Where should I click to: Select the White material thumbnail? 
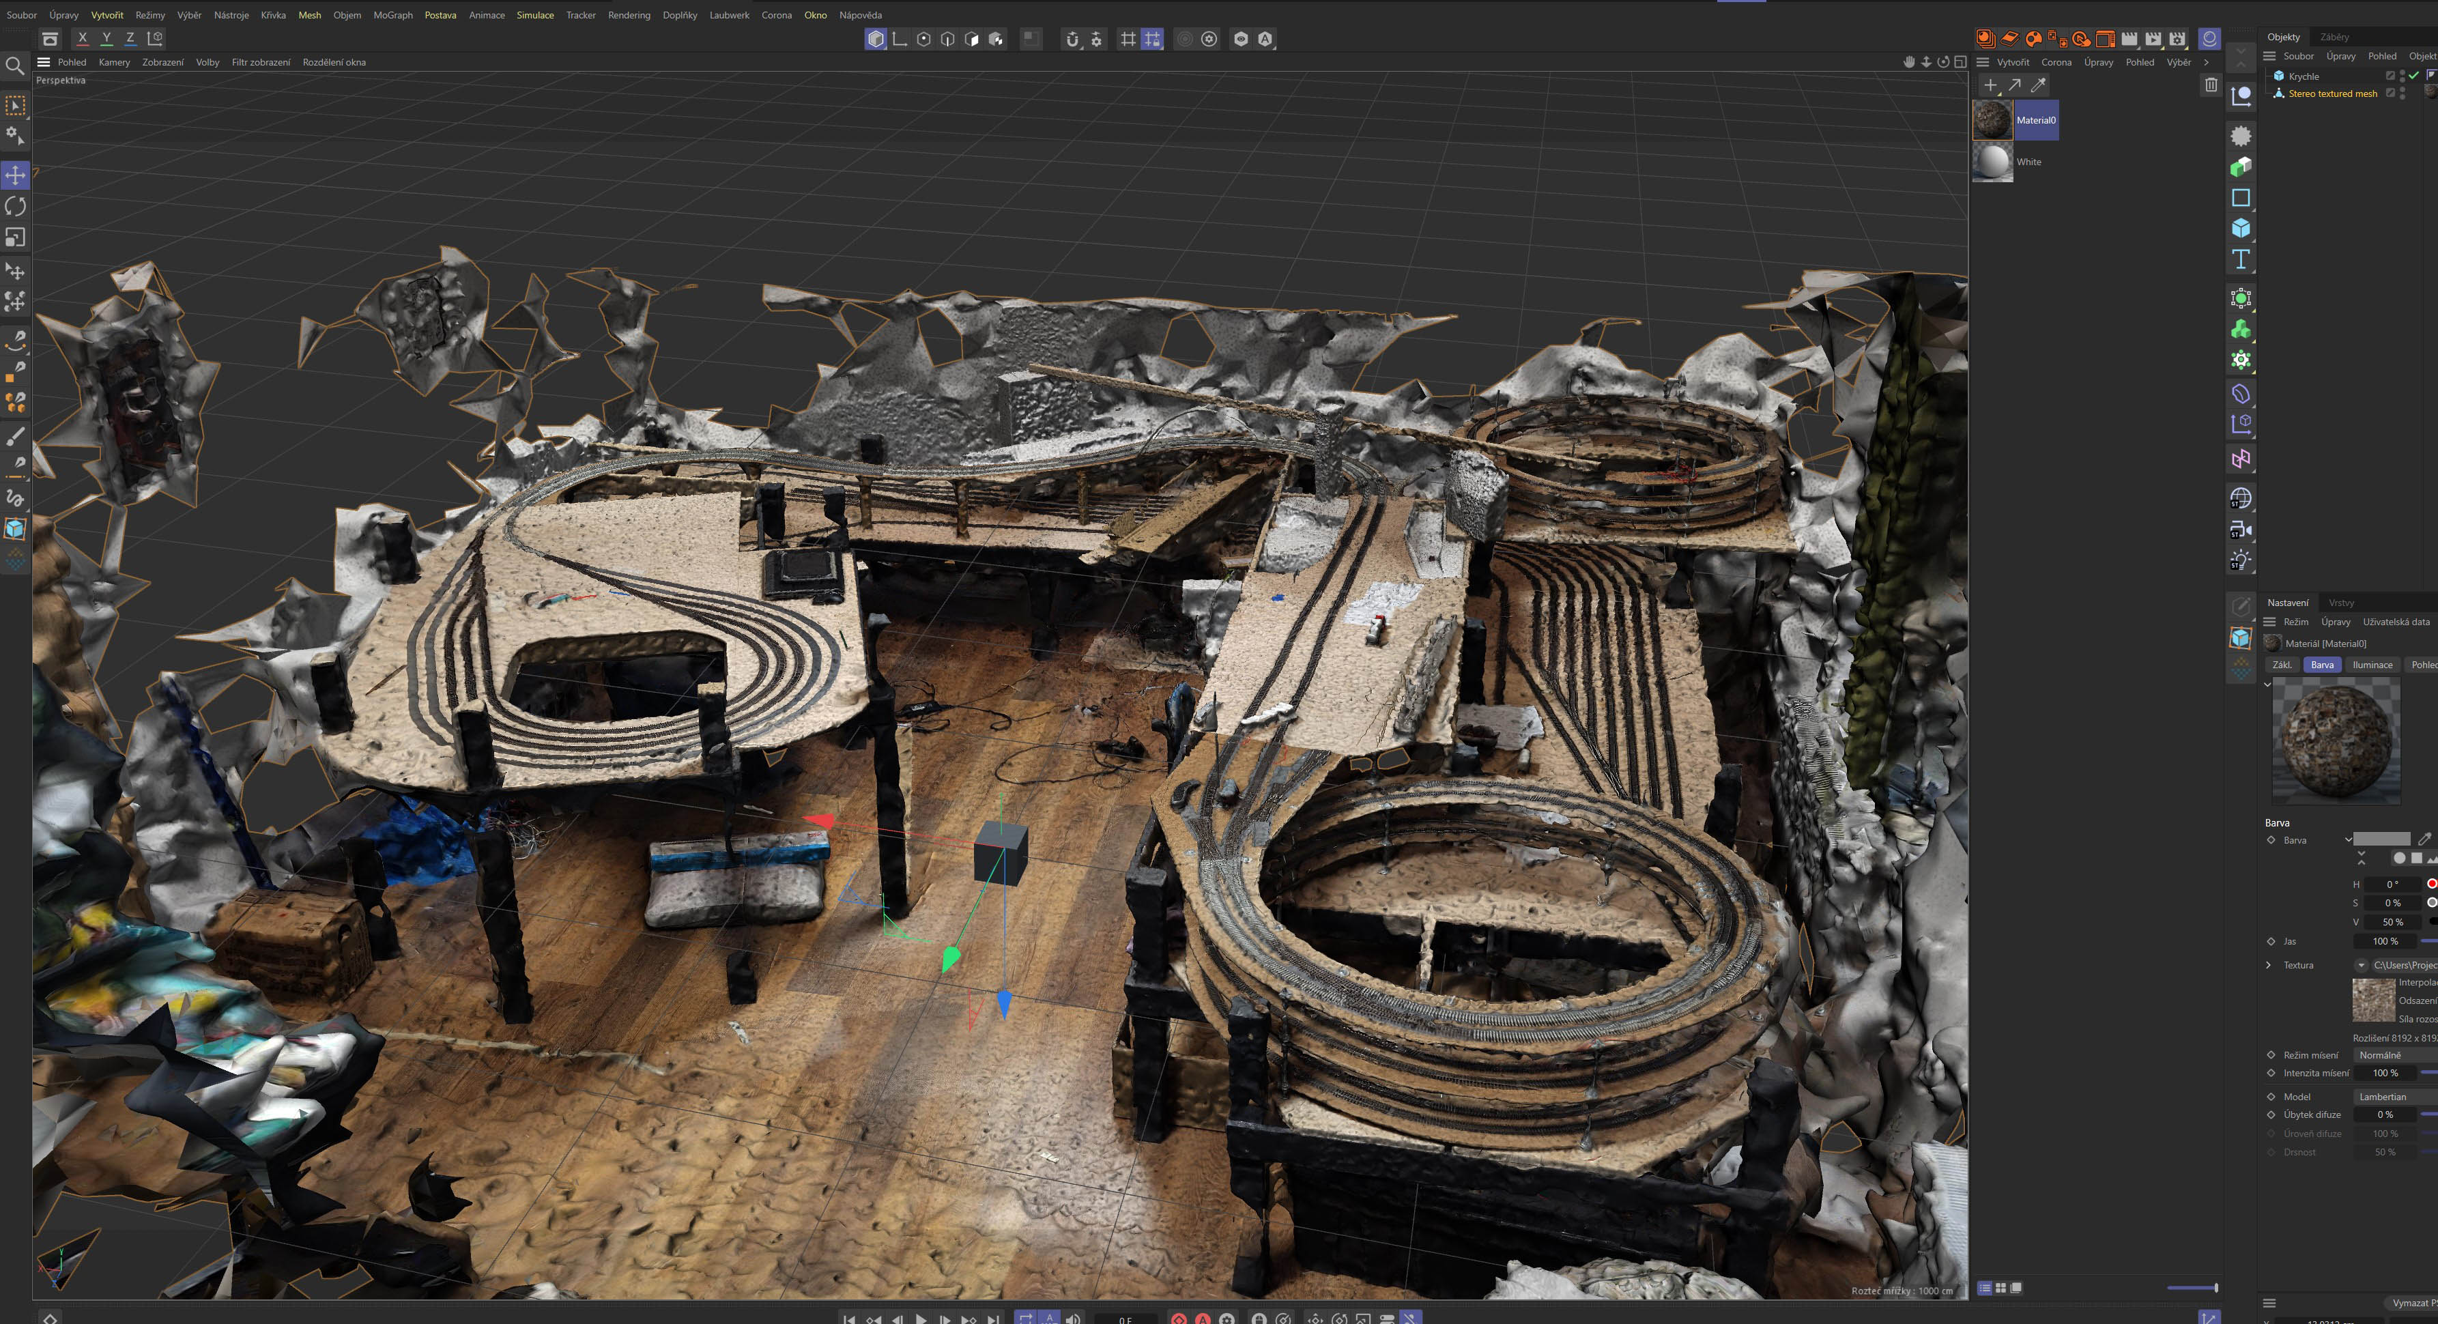[x=1992, y=162]
